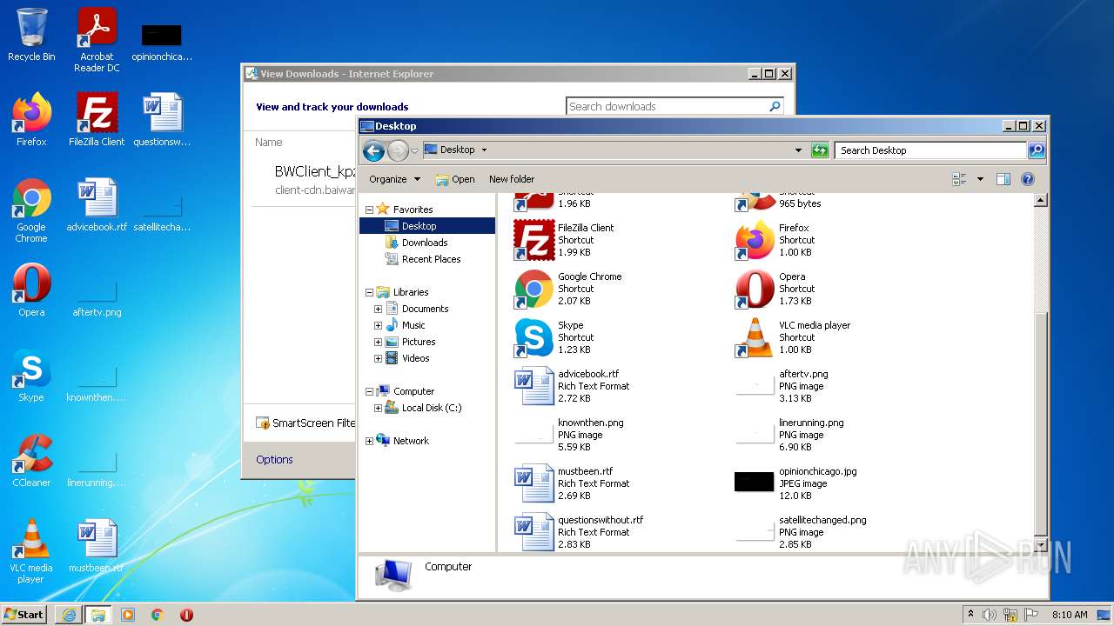Image resolution: width=1114 pixels, height=626 pixels.
Task: Open Organize menu in Explorer
Action: coord(394,179)
